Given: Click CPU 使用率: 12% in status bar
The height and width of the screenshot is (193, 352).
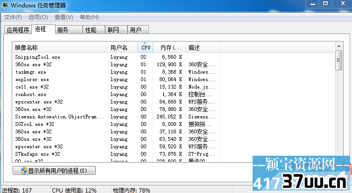Looking at the screenshot, I should point(74,190).
